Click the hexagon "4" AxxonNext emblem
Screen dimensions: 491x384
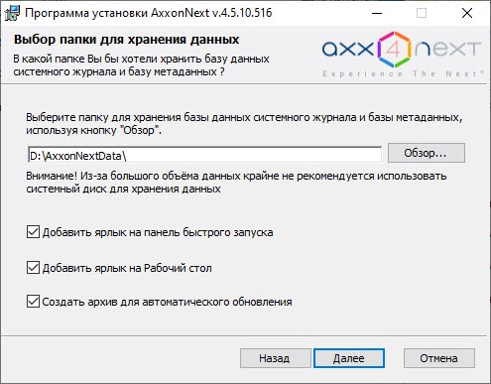[394, 50]
